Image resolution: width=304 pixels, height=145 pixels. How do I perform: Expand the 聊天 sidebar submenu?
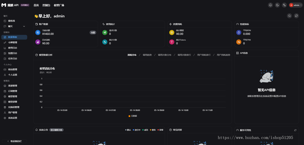click(x=14, y=26)
